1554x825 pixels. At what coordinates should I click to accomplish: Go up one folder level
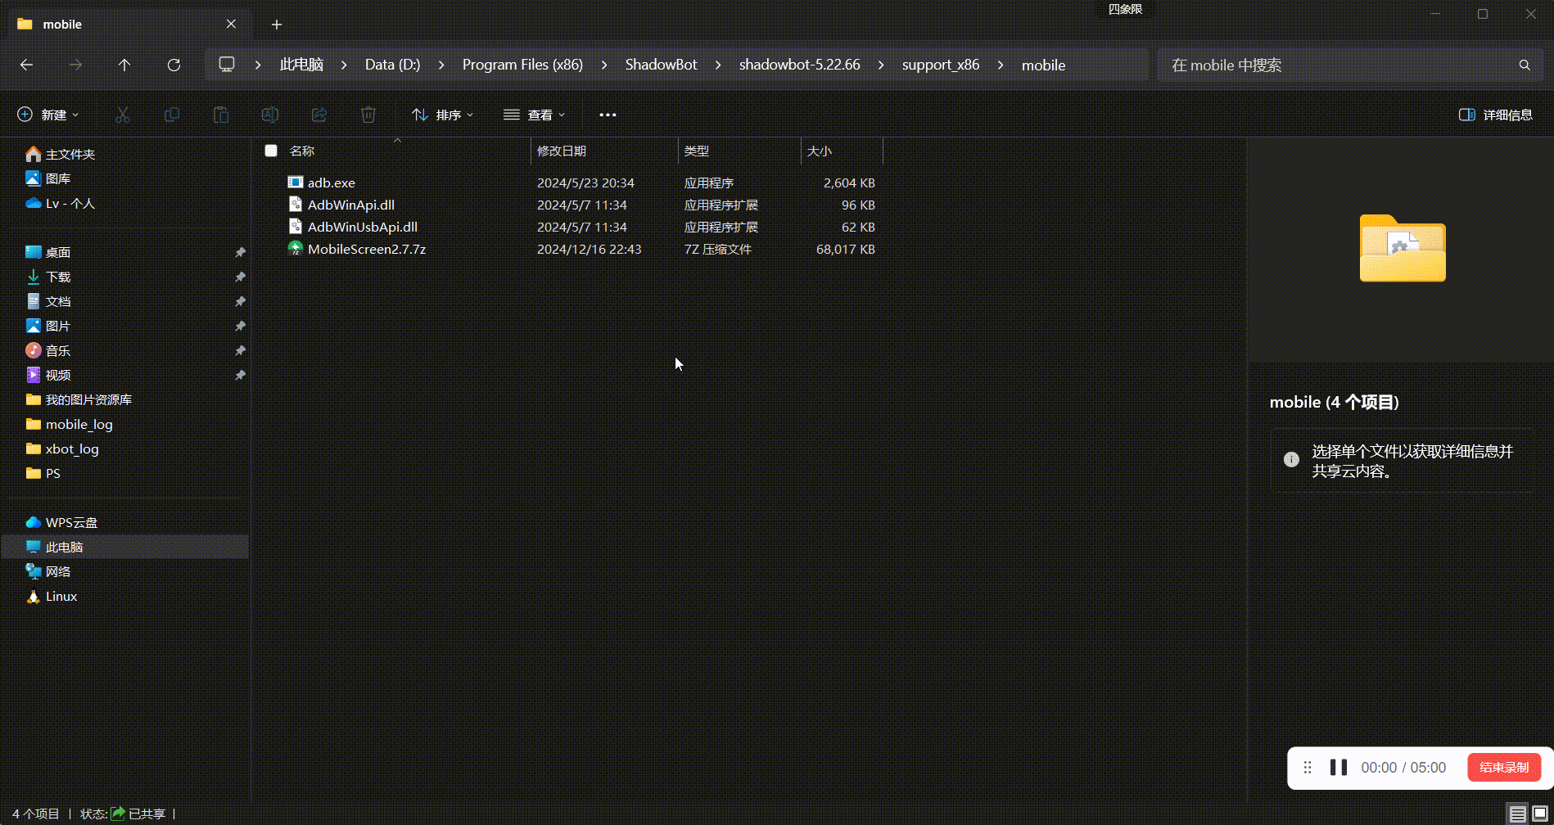pyautogui.click(x=124, y=65)
